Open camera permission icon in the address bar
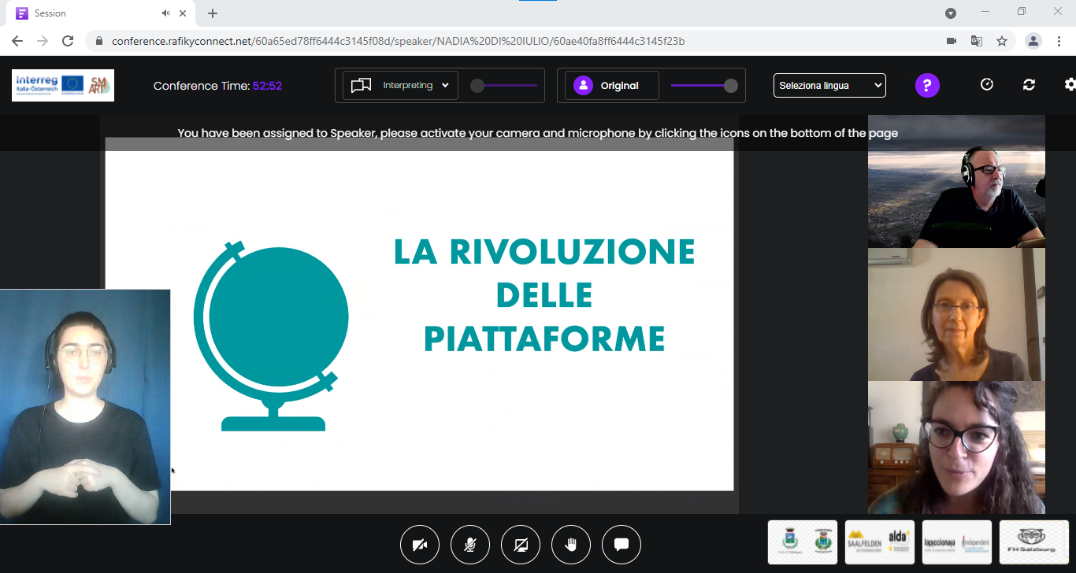The image size is (1076, 573). (x=952, y=41)
